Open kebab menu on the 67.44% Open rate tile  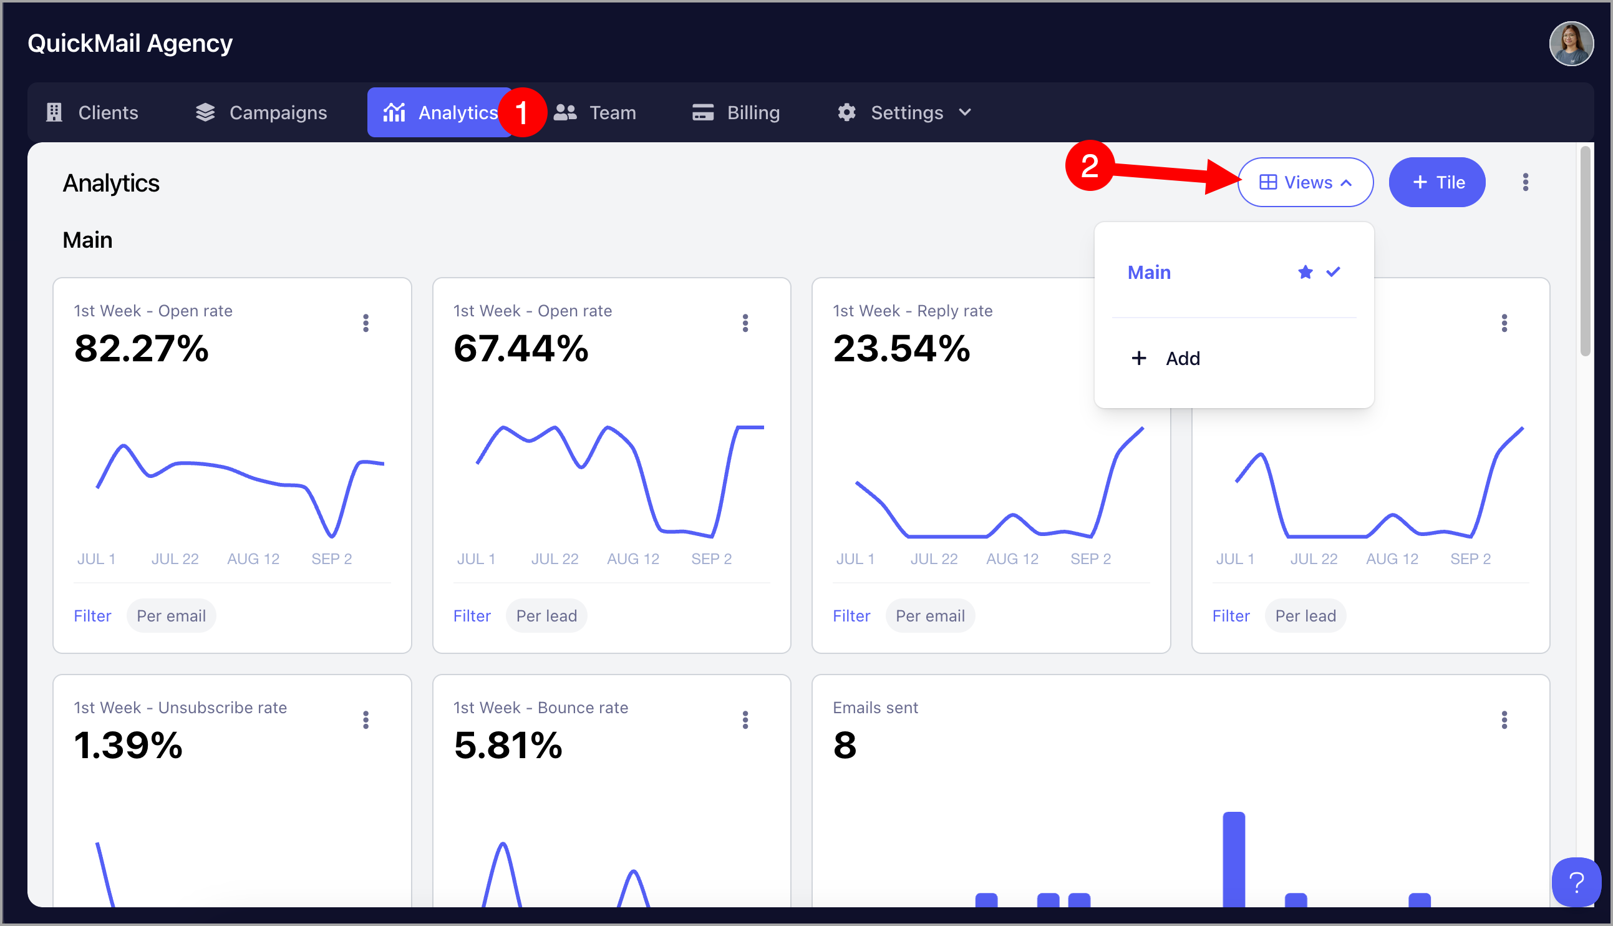tap(745, 323)
